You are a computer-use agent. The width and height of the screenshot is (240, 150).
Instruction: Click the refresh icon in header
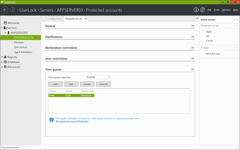click(202, 10)
